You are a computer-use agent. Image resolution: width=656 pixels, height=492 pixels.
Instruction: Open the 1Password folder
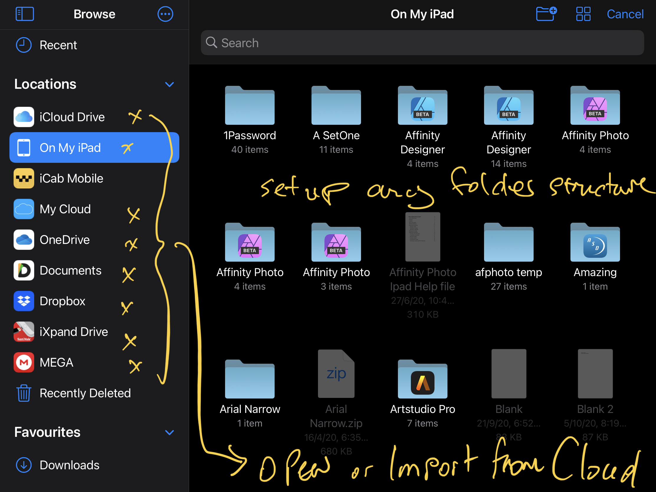tap(250, 105)
